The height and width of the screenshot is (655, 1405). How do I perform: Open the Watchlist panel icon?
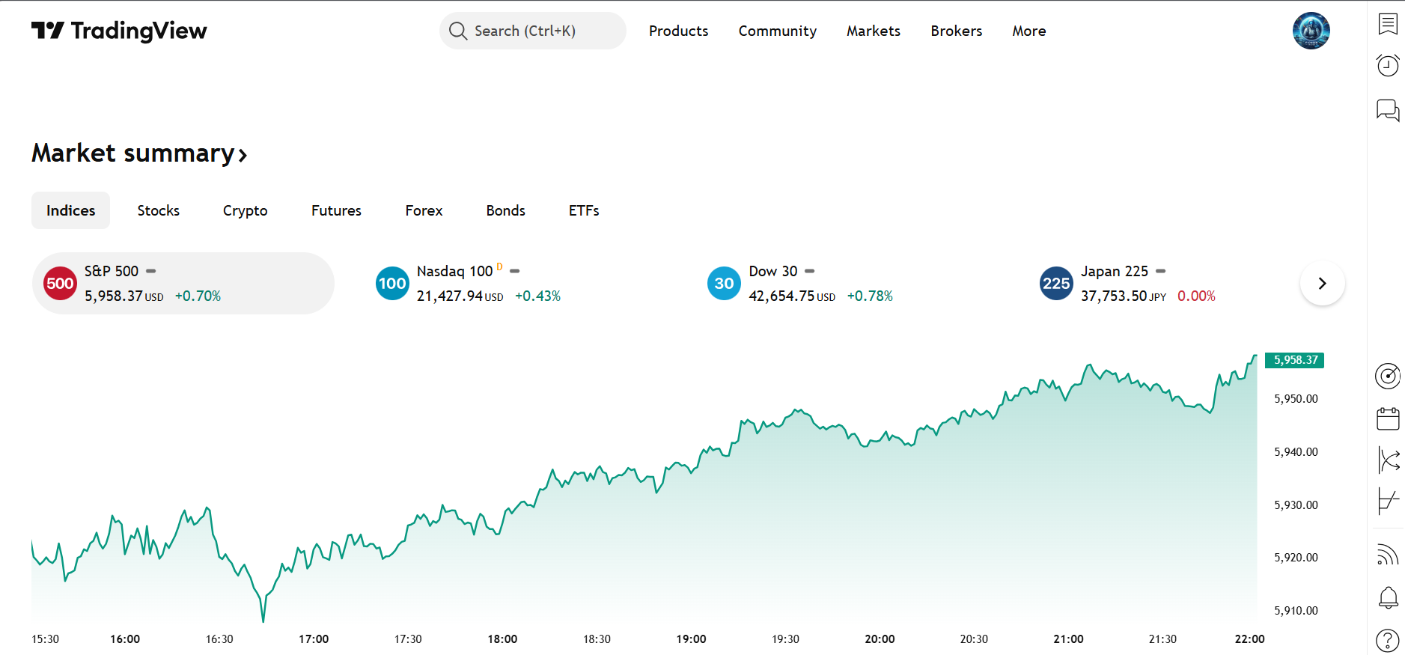click(1388, 24)
